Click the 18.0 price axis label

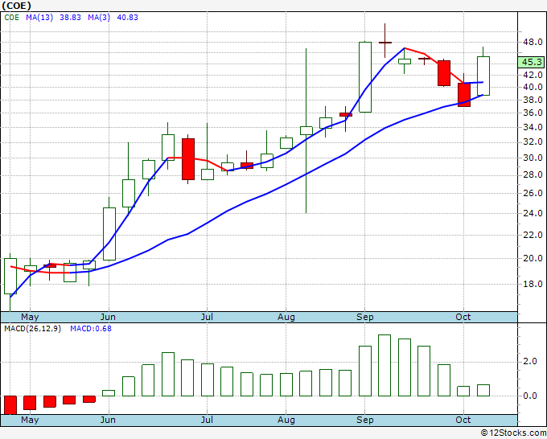(533, 284)
